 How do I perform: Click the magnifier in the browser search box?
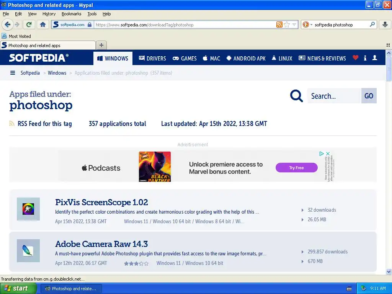point(372,24)
